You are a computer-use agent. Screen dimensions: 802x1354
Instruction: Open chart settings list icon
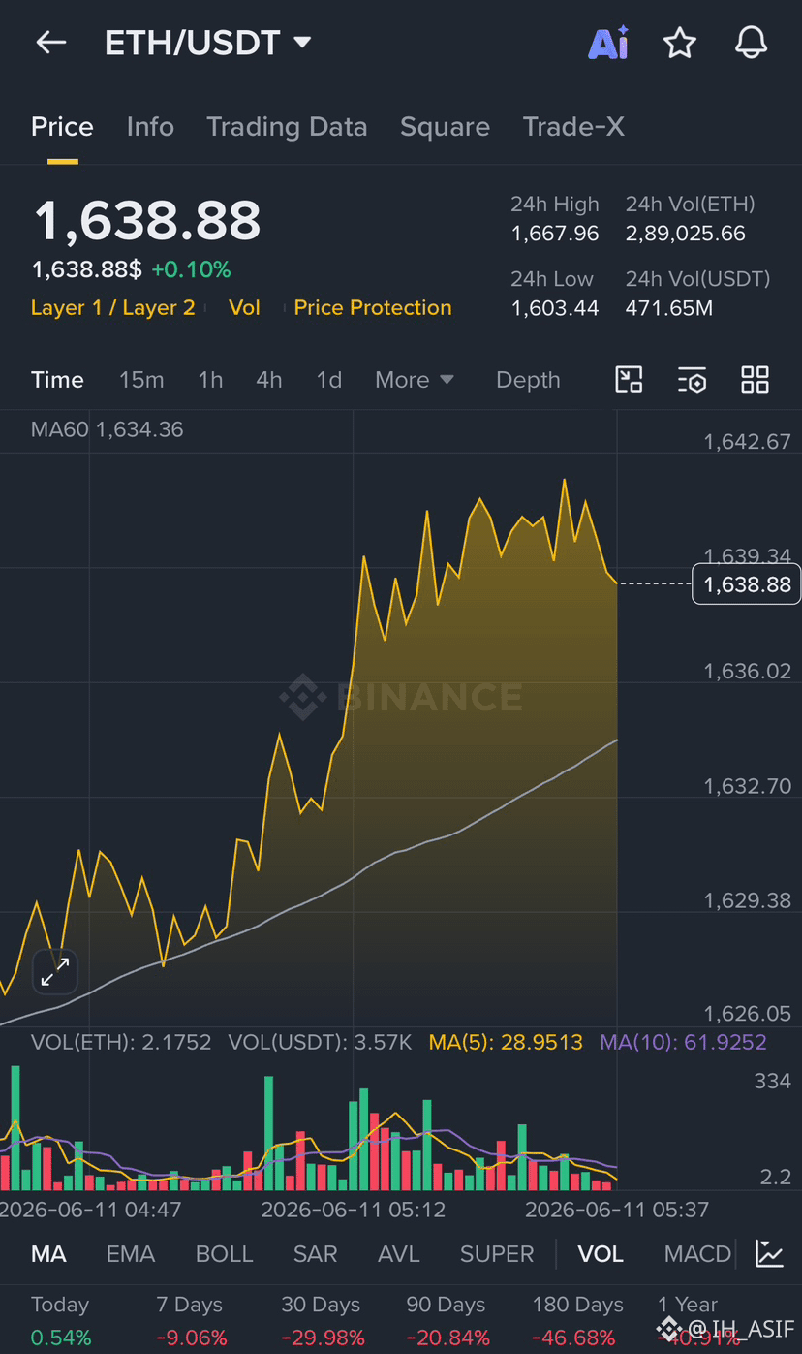(692, 380)
